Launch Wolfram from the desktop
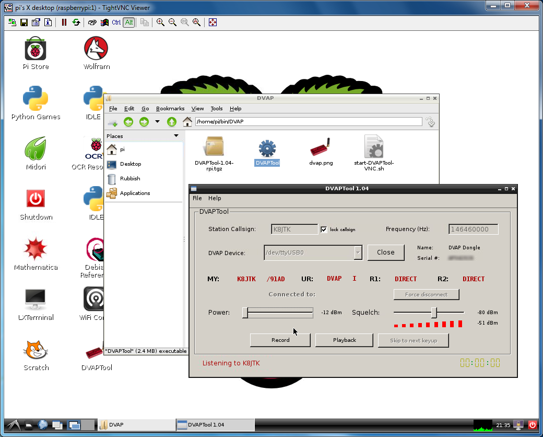543x437 pixels. pos(96,53)
